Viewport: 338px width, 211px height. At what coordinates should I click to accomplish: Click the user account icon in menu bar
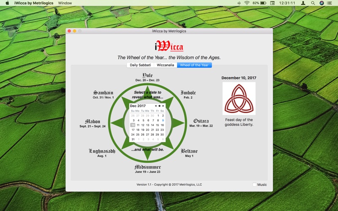303,3
